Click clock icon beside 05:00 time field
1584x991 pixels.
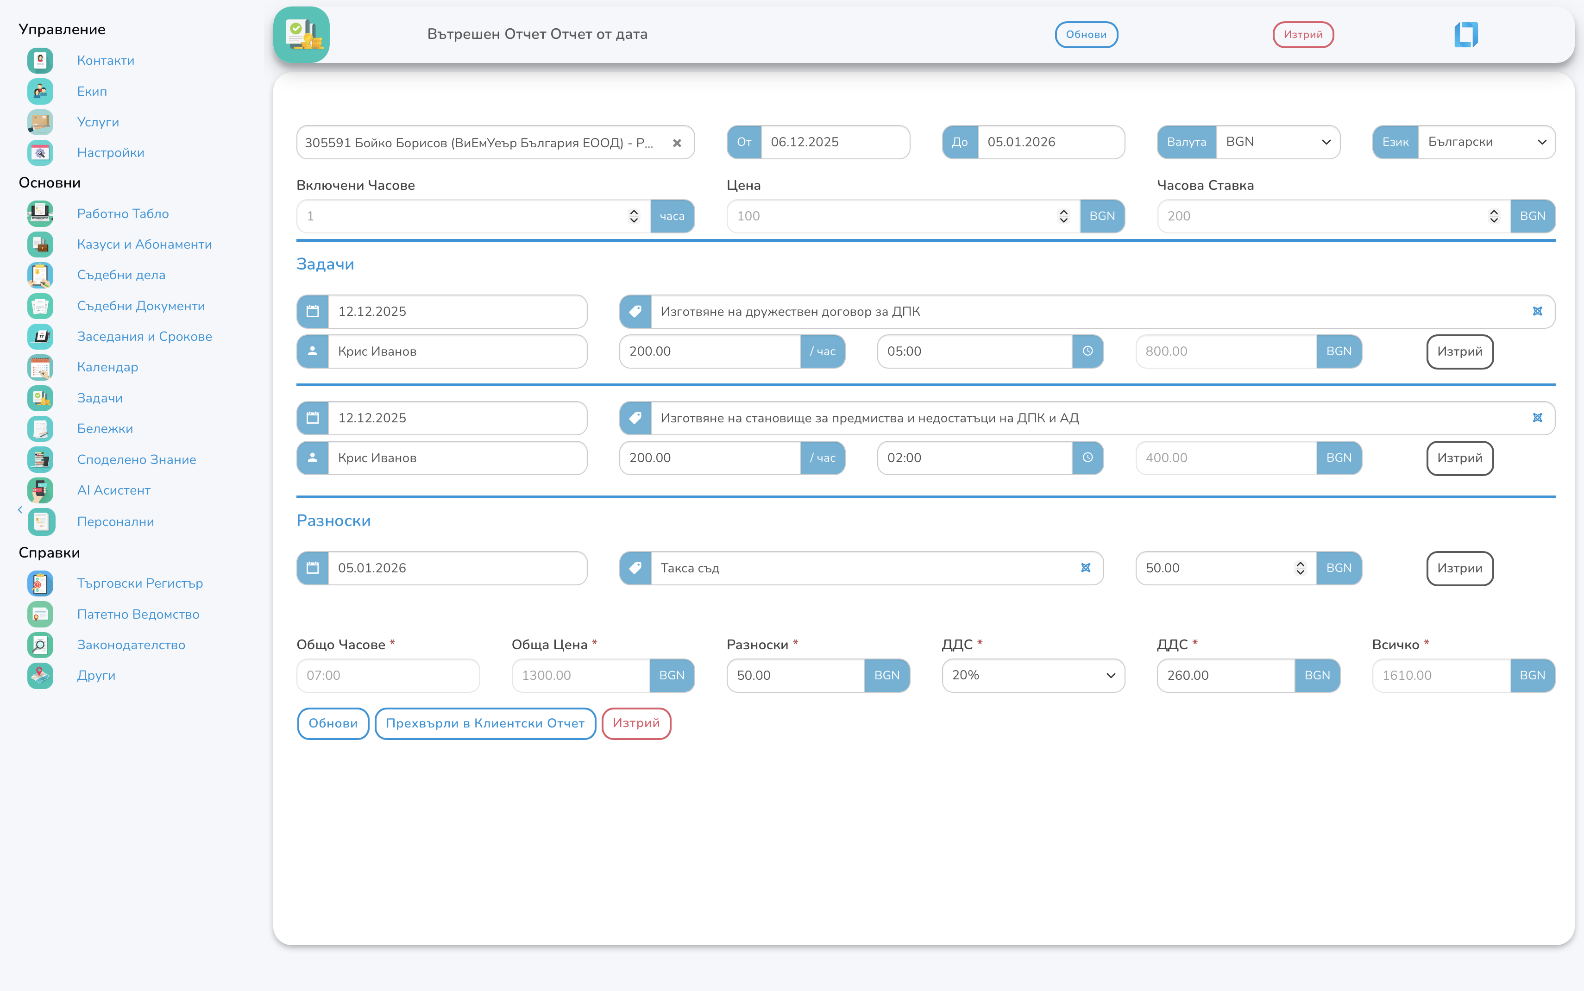point(1087,351)
